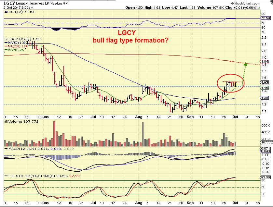Click the 80 level on the stochastic axis
Image resolution: width=273 pixels, height=207 pixels.
(x=263, y=180)
